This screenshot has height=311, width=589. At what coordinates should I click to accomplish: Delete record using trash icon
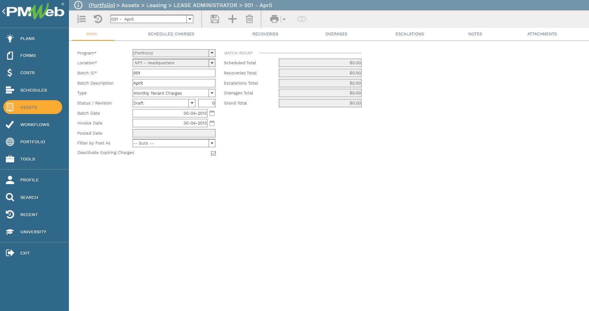click(x=249, y=19)
